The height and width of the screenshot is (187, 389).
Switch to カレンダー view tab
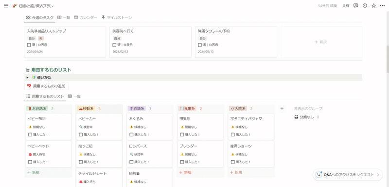(x=86, y=18)
